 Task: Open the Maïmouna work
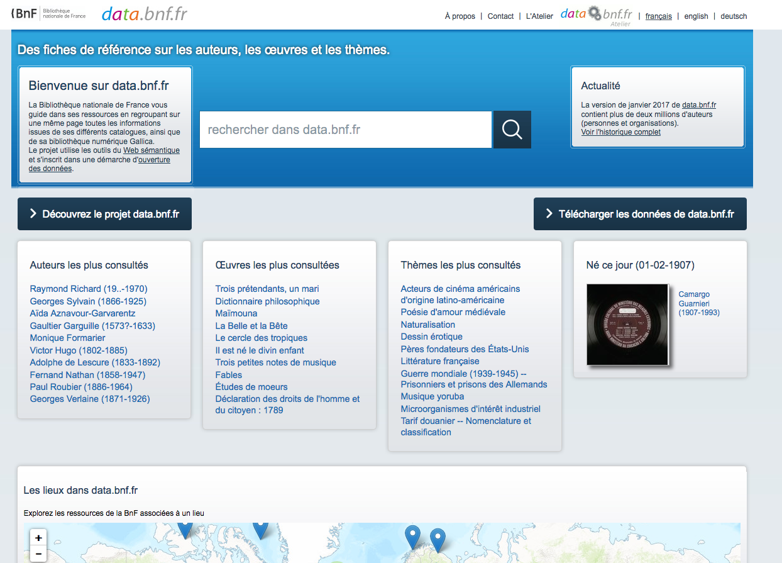click(236, 313)
